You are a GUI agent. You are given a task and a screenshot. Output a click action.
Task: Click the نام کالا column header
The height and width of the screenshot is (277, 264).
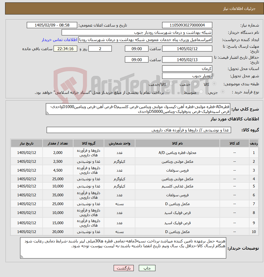coord(177,143)
